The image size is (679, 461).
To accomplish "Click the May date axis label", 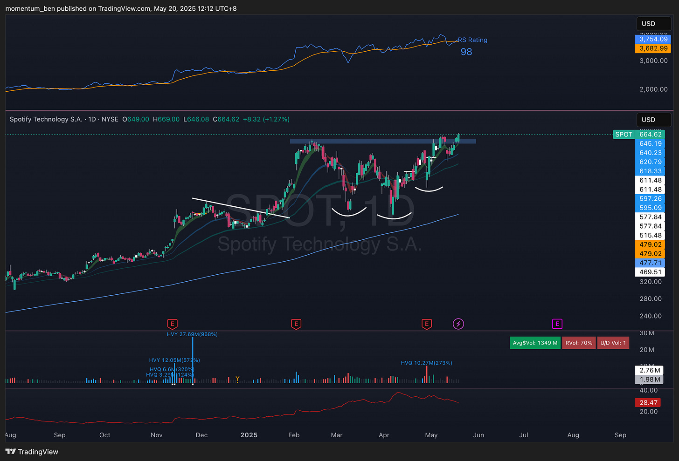I will coord(431,435).
